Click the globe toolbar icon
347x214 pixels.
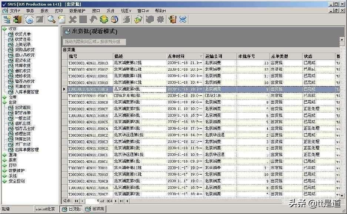pos(115,20)
